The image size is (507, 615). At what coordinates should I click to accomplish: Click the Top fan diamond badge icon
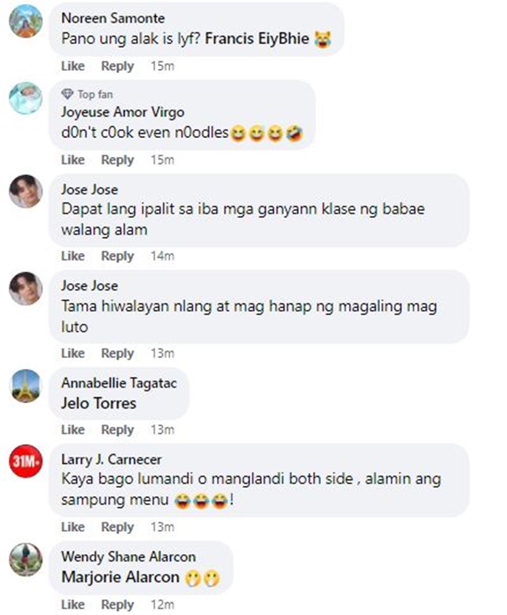coord(68,94)
